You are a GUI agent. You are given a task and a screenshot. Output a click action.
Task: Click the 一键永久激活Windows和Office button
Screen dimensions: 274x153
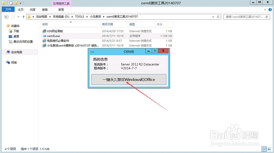click(129, 80)
